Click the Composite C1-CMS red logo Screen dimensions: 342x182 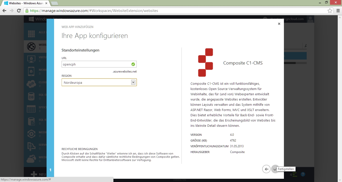pyautogui.click(x=206, y=62)
